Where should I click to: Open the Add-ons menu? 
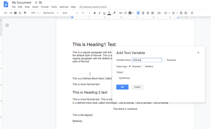64,7
